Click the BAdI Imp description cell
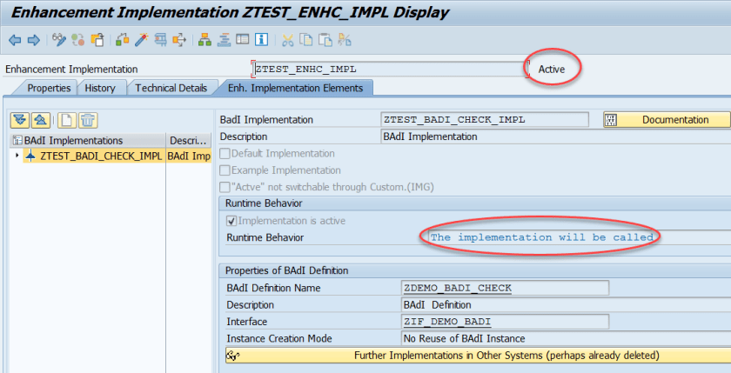Image resolution: width=731 pixels, height=373 pixels. (189, 156)
